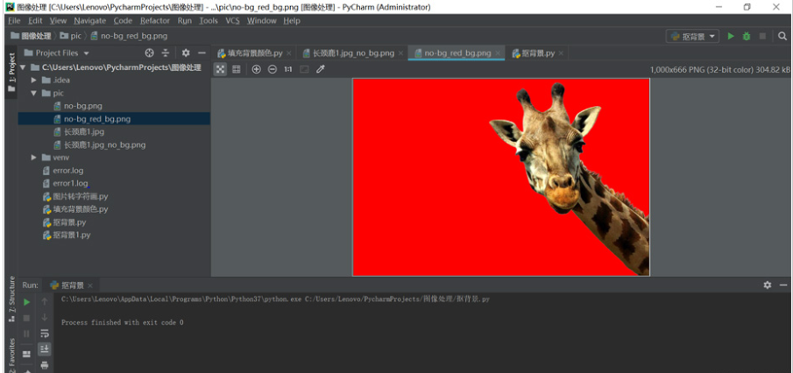
Task: Locate the opened file in Project tree
Action: (x=149, y=53)
